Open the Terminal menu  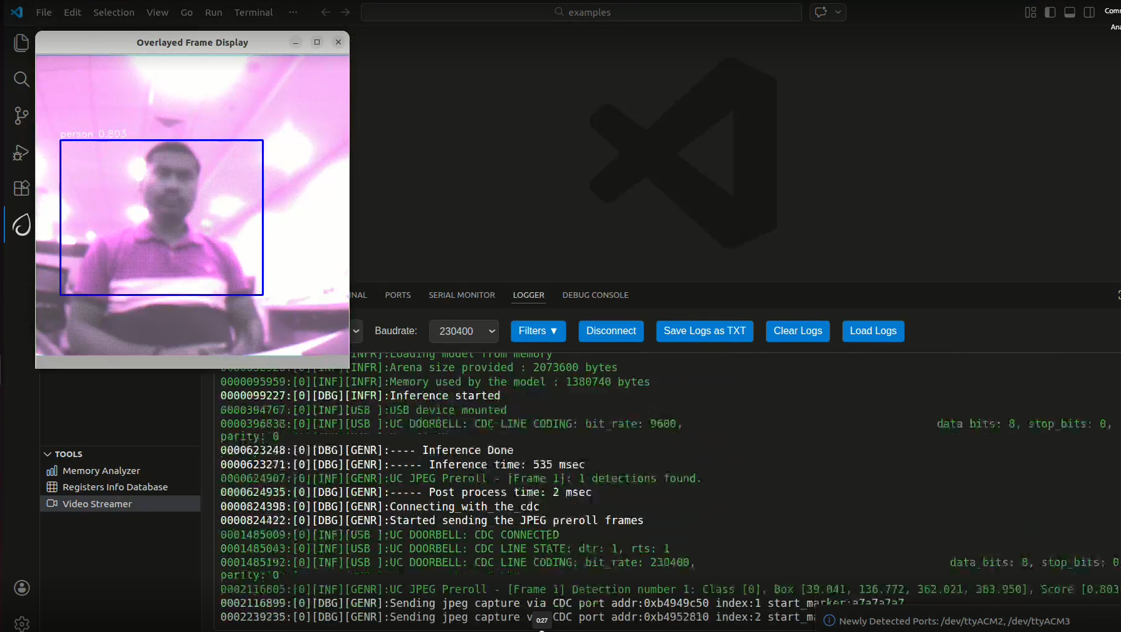click(x=253, y=12)
